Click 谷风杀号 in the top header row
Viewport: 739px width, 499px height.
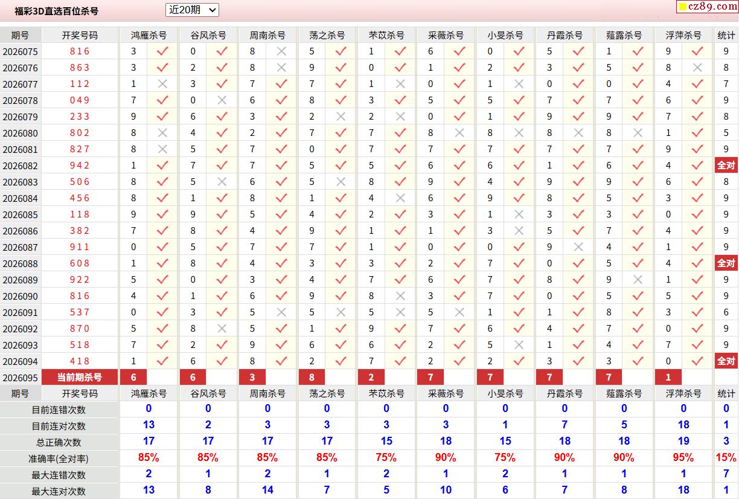click(x=208, y=35)
